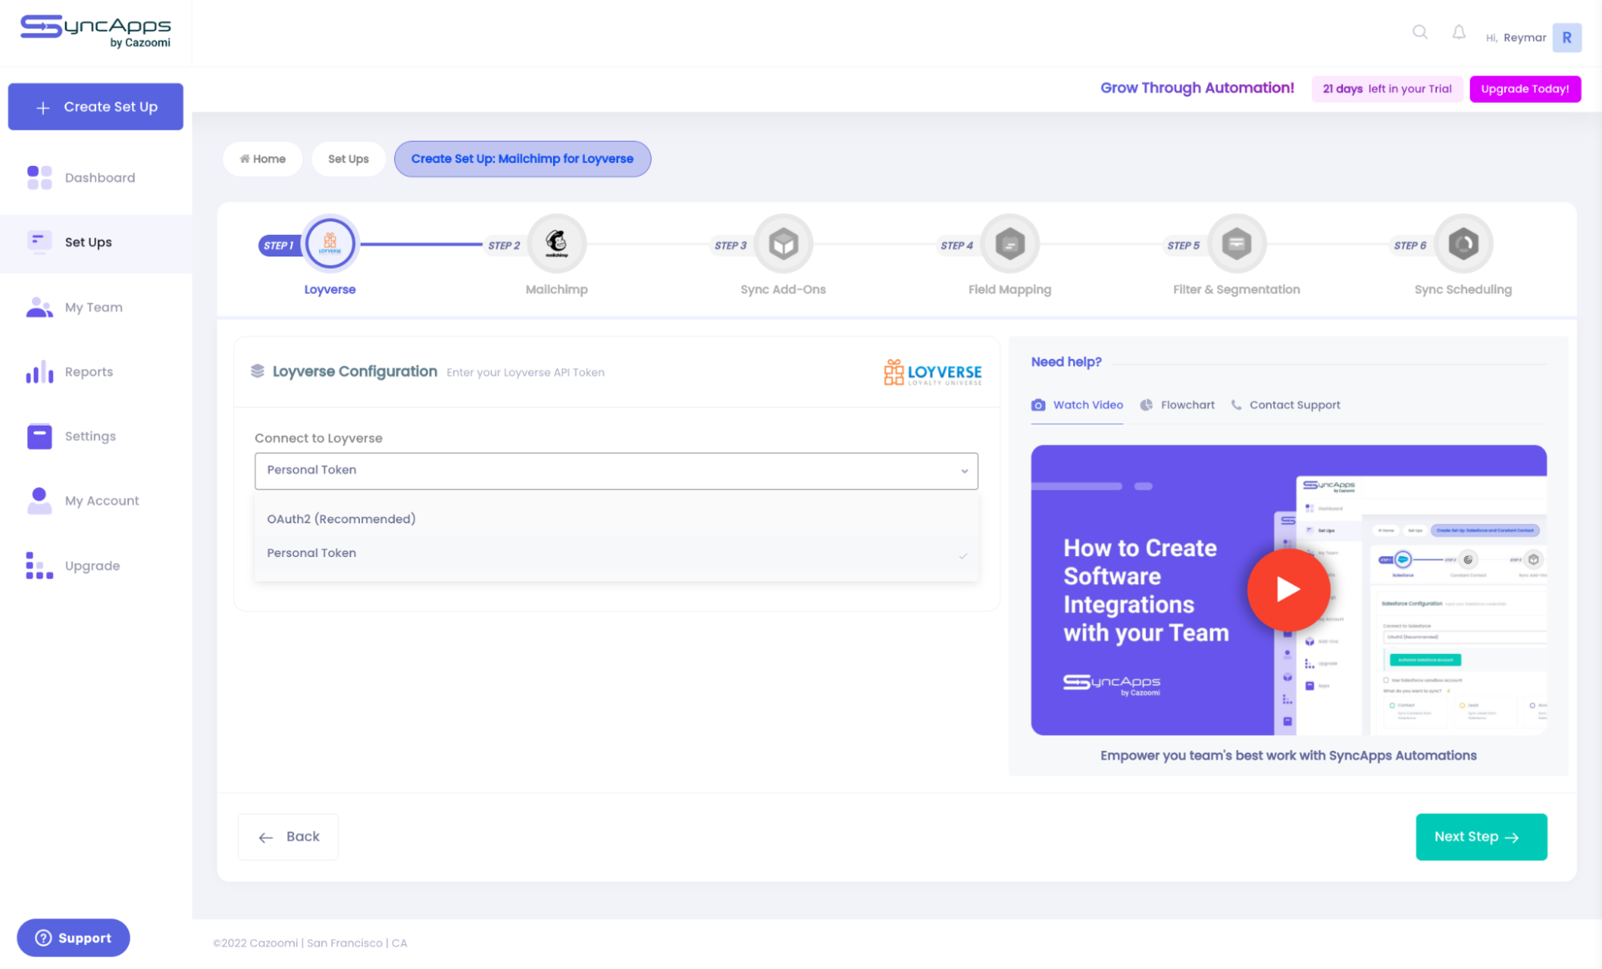Click the Loyverse brand logo
The image size is (1602, 969).
pyautogui.click(x=932, y=372)
